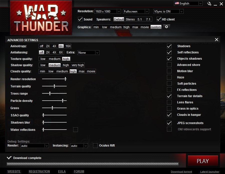The width and height of the screenshot is (225, 174).
Task: Set Anisotropy to off
Action: pyautogui.click(x=42, y=46)
